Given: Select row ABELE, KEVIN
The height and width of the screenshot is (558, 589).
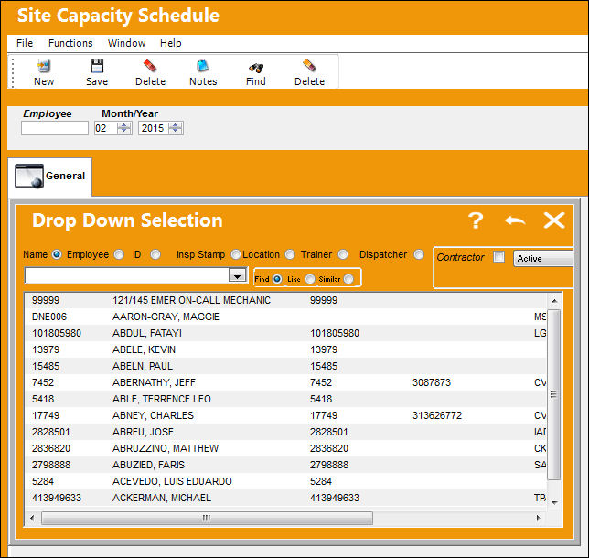Looking at the screenshot, I should point(286,349).
